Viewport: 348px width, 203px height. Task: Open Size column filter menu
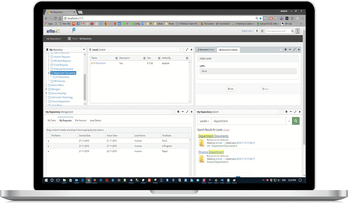pos(159,58)
